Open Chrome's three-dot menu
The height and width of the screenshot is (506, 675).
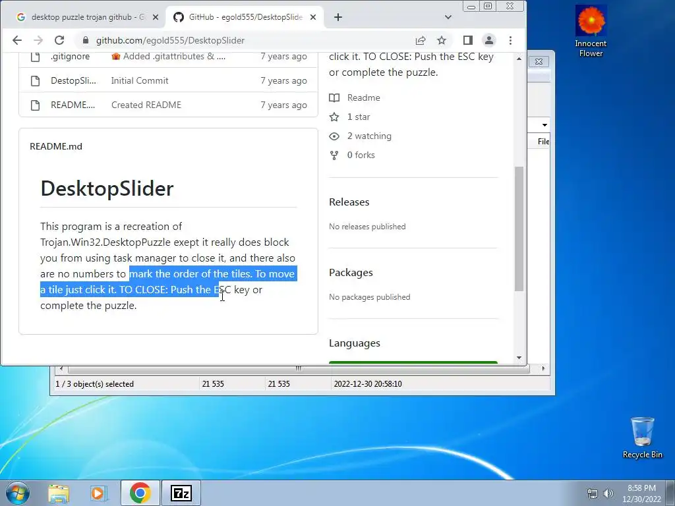(510, 40)
